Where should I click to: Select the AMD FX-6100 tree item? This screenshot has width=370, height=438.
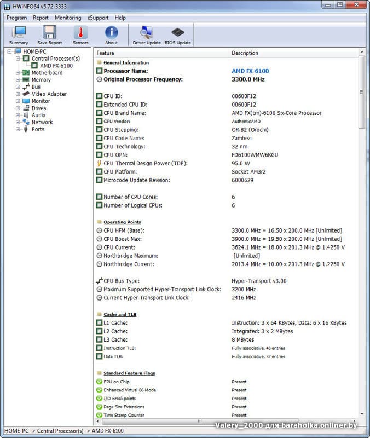tap(56, 66)
